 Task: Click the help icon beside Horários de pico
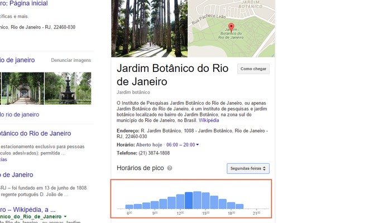[x=170, y=168]
